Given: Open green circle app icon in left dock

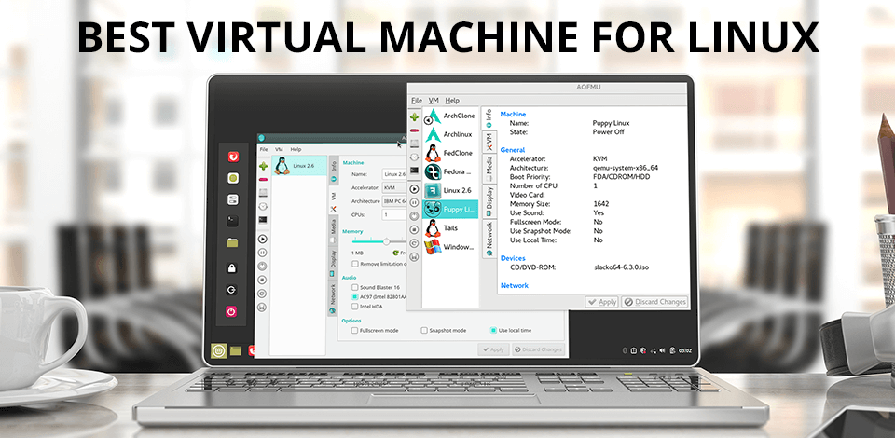Looking at the screenshot, I should pos(232,179).
